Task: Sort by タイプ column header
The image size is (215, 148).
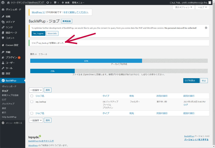Action: tap(106, 96)
